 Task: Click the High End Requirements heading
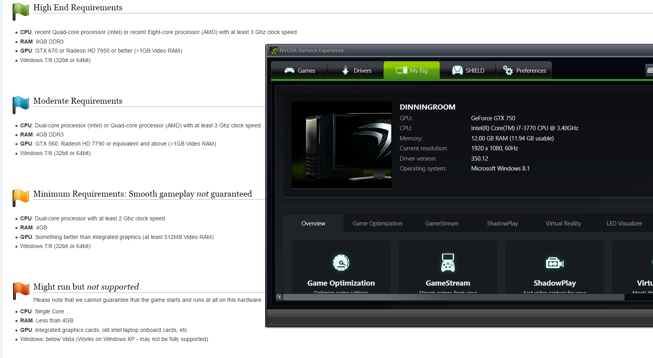78,8
